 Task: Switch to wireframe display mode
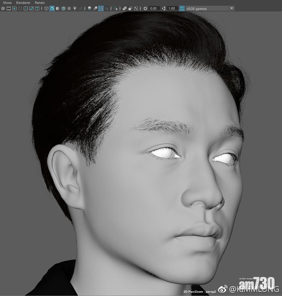pos(46,8)
